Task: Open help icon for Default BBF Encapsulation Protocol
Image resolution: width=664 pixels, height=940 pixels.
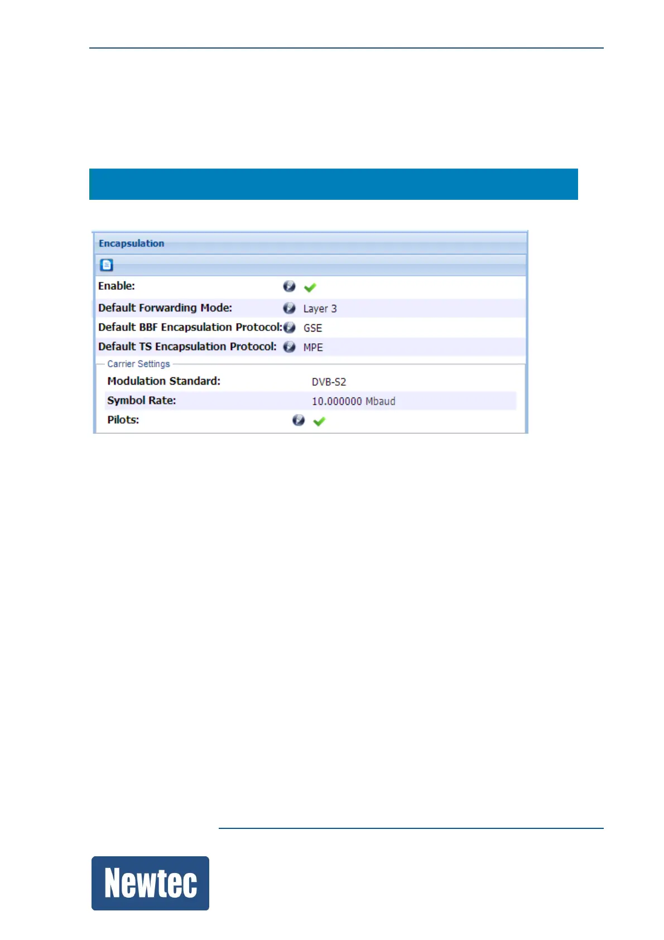Action: [289, 328]
